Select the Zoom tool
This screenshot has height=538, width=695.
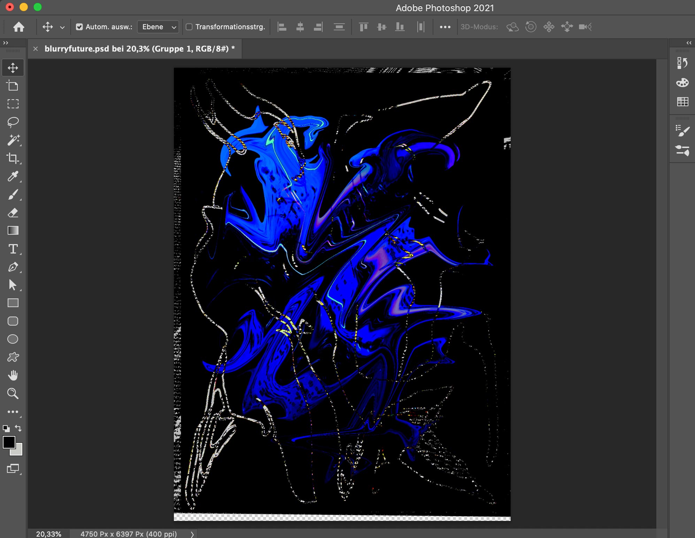point(13,393)
